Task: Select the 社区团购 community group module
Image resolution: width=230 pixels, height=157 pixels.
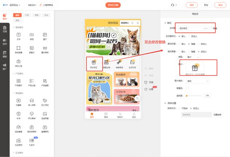Action: pos(18,142)
